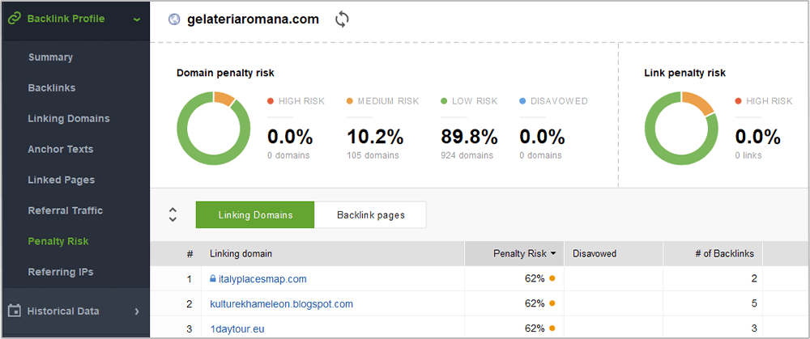Click backlinks count 5 for kulturekhameleon row
The height and width of the screenshot is (339, 810).
[754, 304]
